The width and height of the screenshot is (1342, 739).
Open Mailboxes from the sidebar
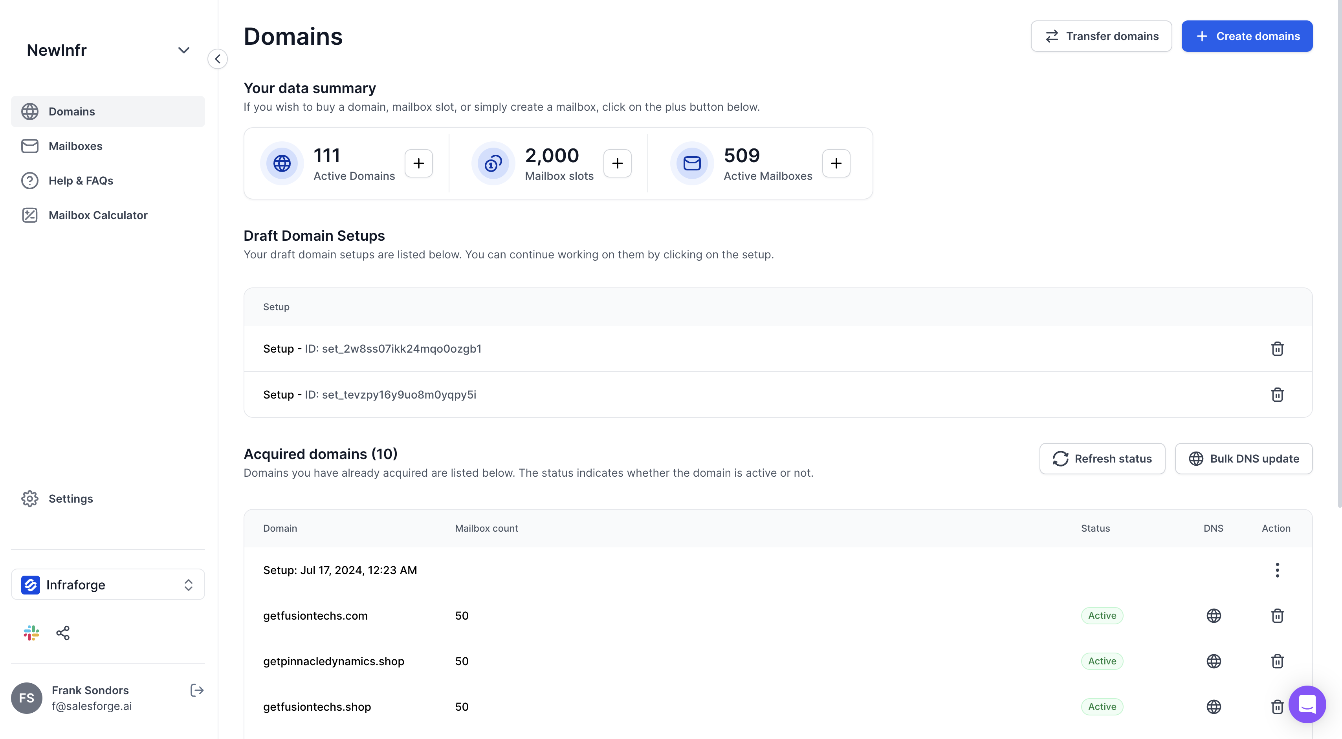click(108, 146)
